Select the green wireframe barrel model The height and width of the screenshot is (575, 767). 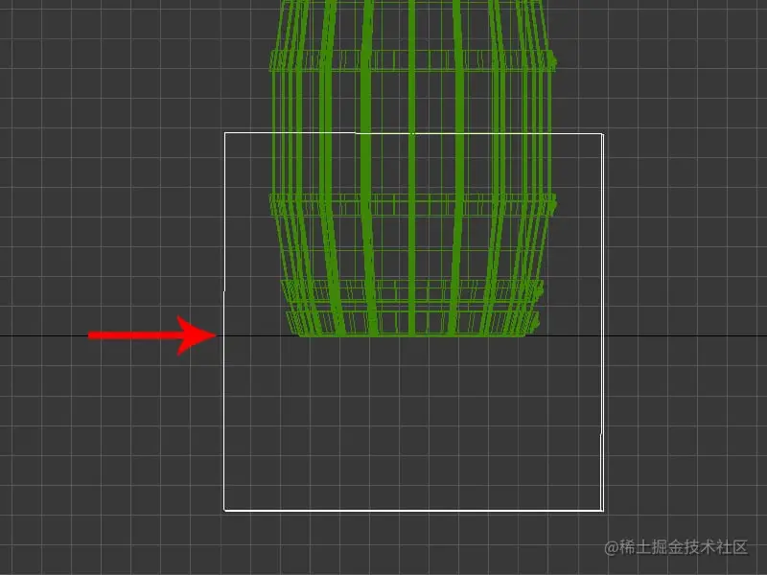[412, 169]
